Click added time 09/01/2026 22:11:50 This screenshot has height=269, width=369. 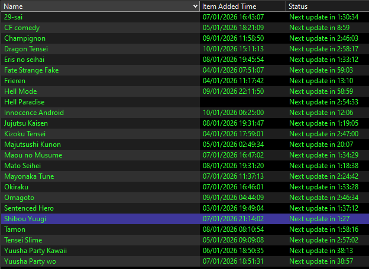233,91
